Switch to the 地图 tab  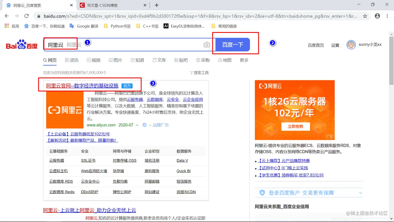tap(225, 60)
